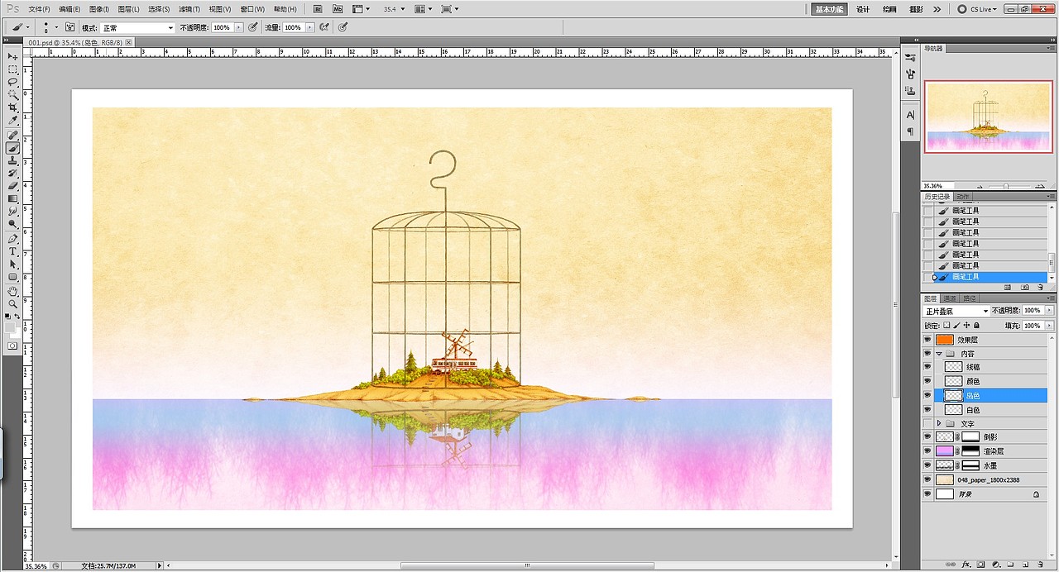Select the Brush tool in toolbox
Image resolution: width=1059 pixels, height=572 pixels.
click(13, 148)
